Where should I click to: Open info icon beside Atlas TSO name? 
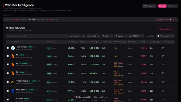36,90
